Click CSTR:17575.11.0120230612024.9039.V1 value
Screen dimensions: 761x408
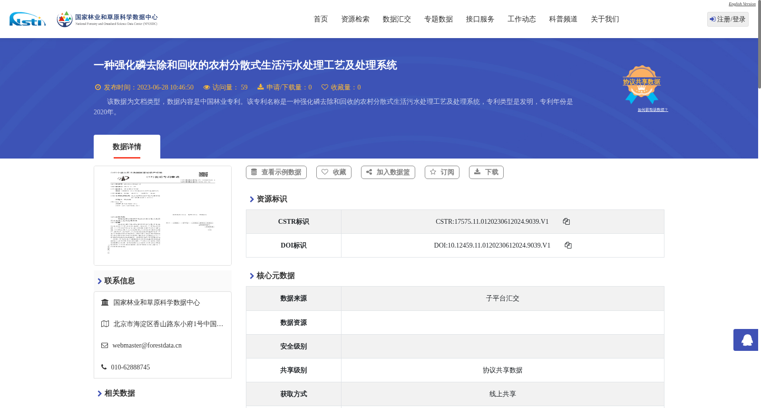(x=492, y=222)
